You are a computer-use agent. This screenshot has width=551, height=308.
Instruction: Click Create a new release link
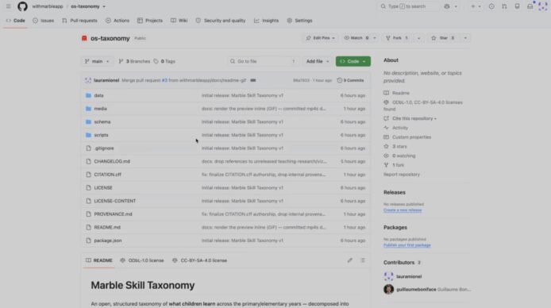tap(403, 210)
